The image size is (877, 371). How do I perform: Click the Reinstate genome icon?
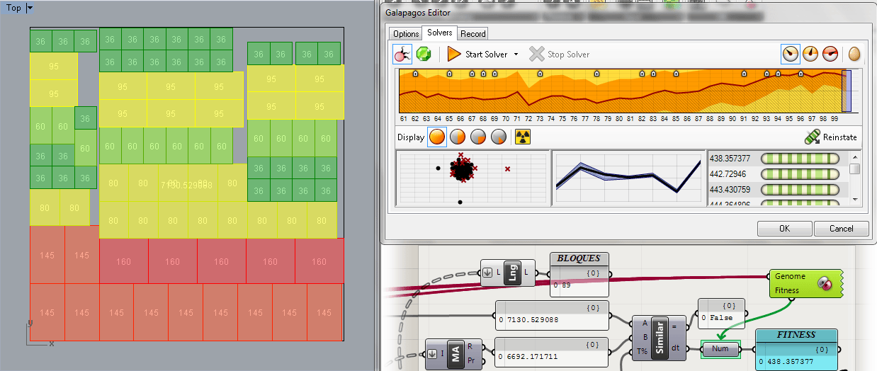coord(812,137)
